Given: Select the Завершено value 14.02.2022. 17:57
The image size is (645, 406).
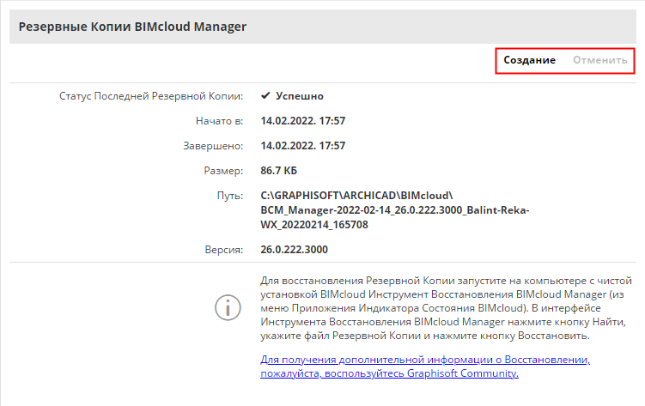Looking at the screenshot, I should (303, 146).
